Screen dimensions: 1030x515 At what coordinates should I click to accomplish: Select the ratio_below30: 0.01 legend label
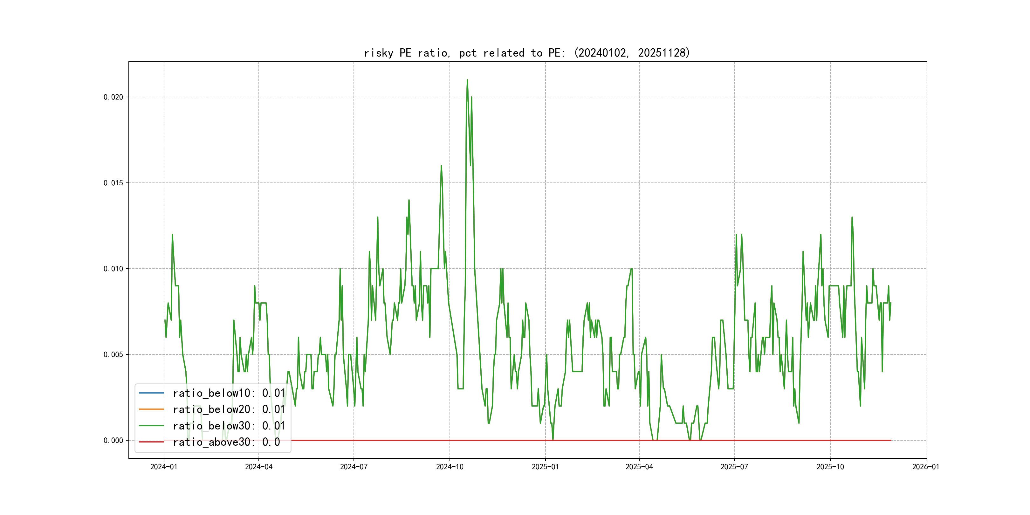(x=229, y=426)
